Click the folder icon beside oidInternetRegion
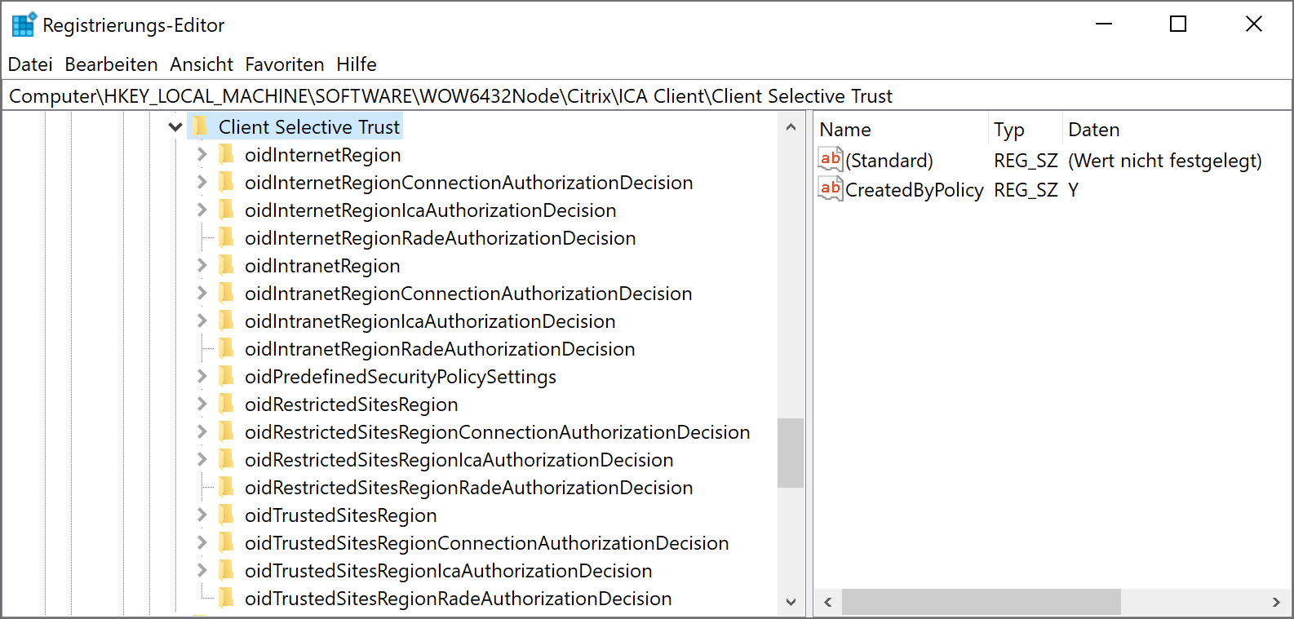The height and width of the screenshot is (619, 1294). tap(227, 155)
